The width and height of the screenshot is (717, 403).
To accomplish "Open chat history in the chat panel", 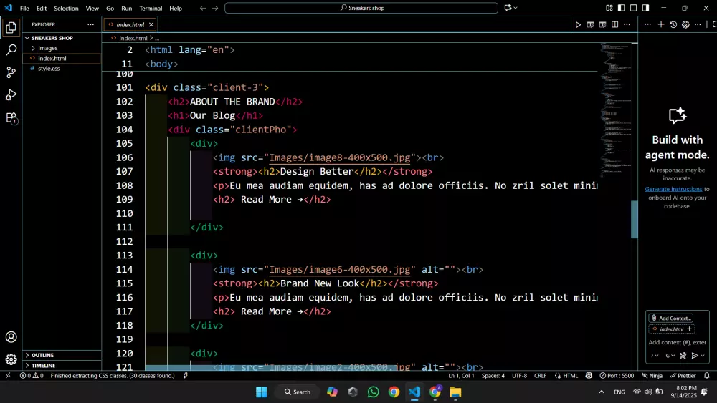I will point(673,24).
